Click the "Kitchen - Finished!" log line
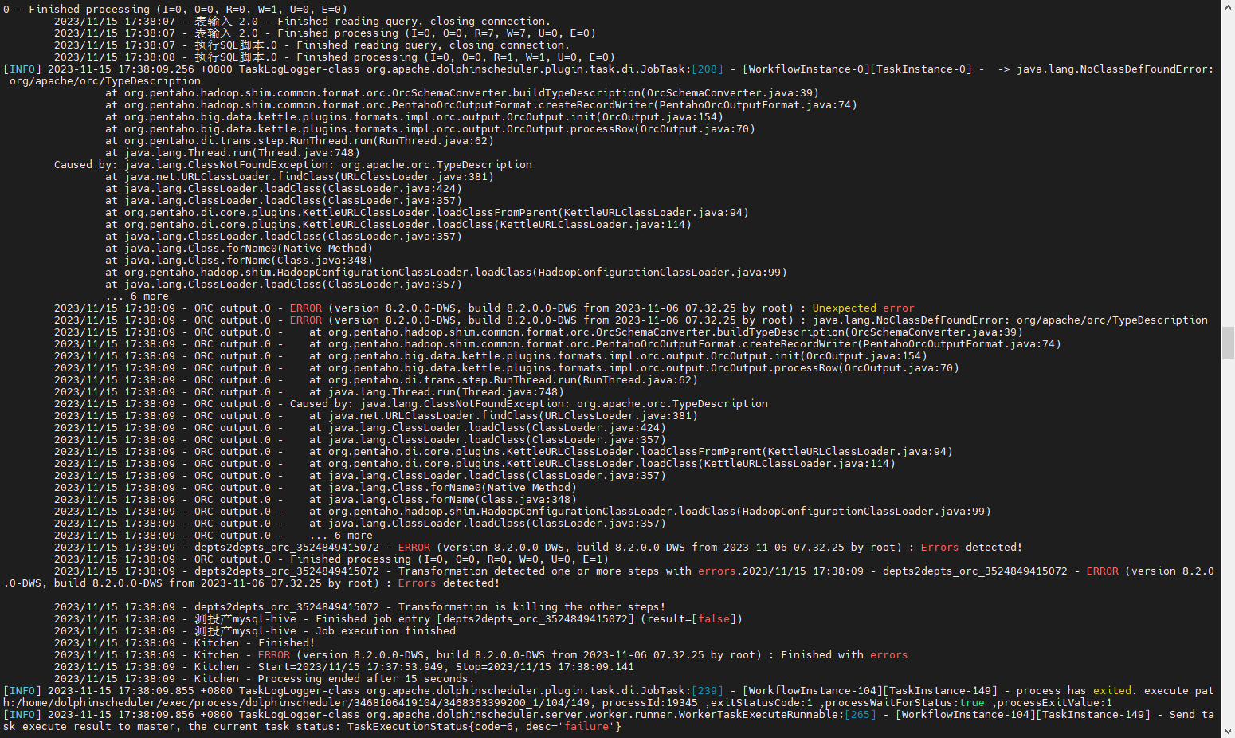Image resolution: width=1235 pixels, height=738 pixels. (254, 643)
